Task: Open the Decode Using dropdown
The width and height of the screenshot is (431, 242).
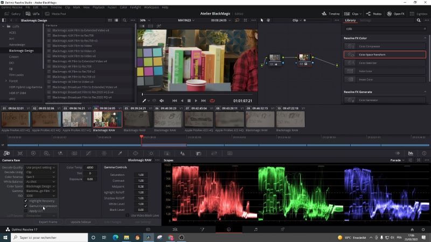Action: pos(40,172)
